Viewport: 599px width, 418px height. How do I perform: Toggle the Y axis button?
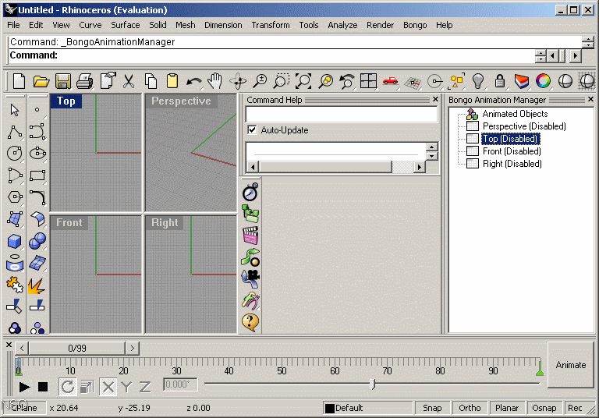click(126, 387)
